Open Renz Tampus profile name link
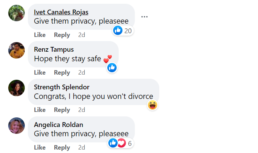This screenshot has height=153, width=258. 54,50
